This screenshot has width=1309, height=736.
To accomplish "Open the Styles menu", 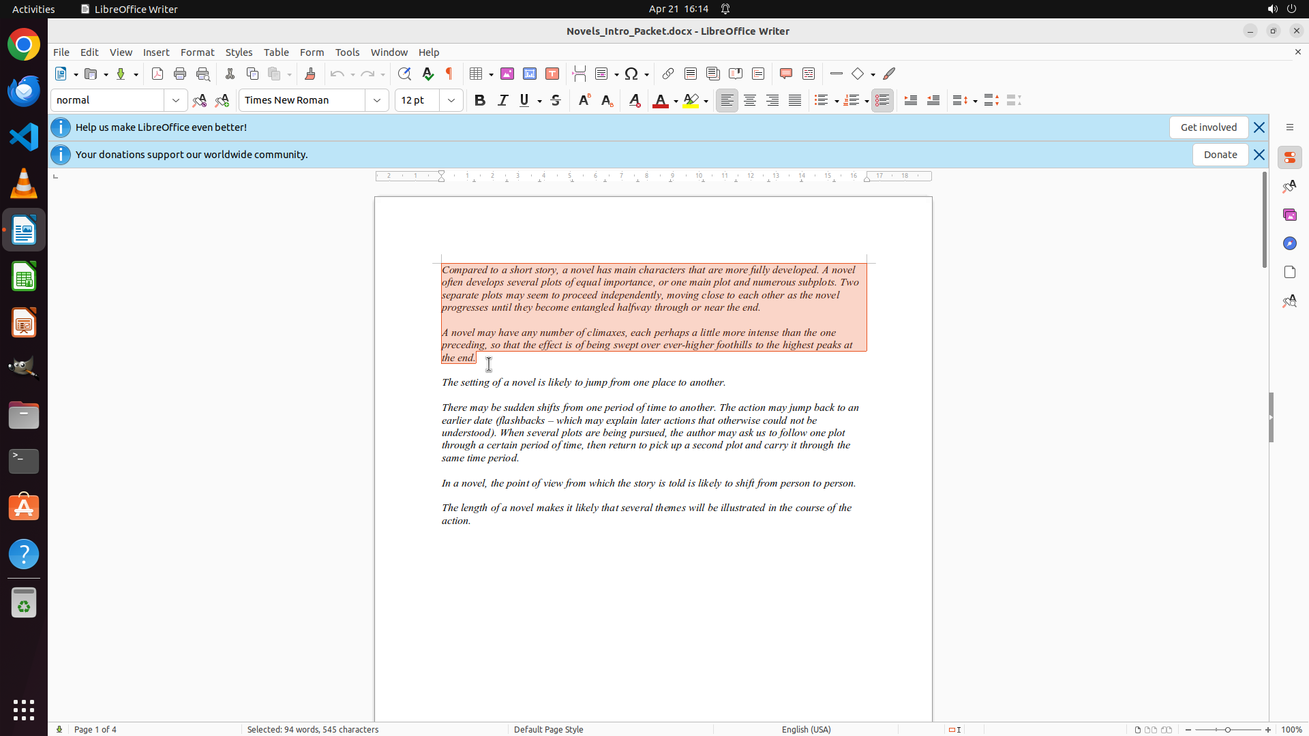I will click(x=239, y=52).
